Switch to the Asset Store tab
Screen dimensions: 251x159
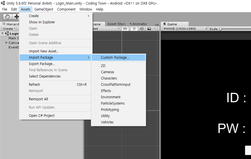(x=117, y=24)
